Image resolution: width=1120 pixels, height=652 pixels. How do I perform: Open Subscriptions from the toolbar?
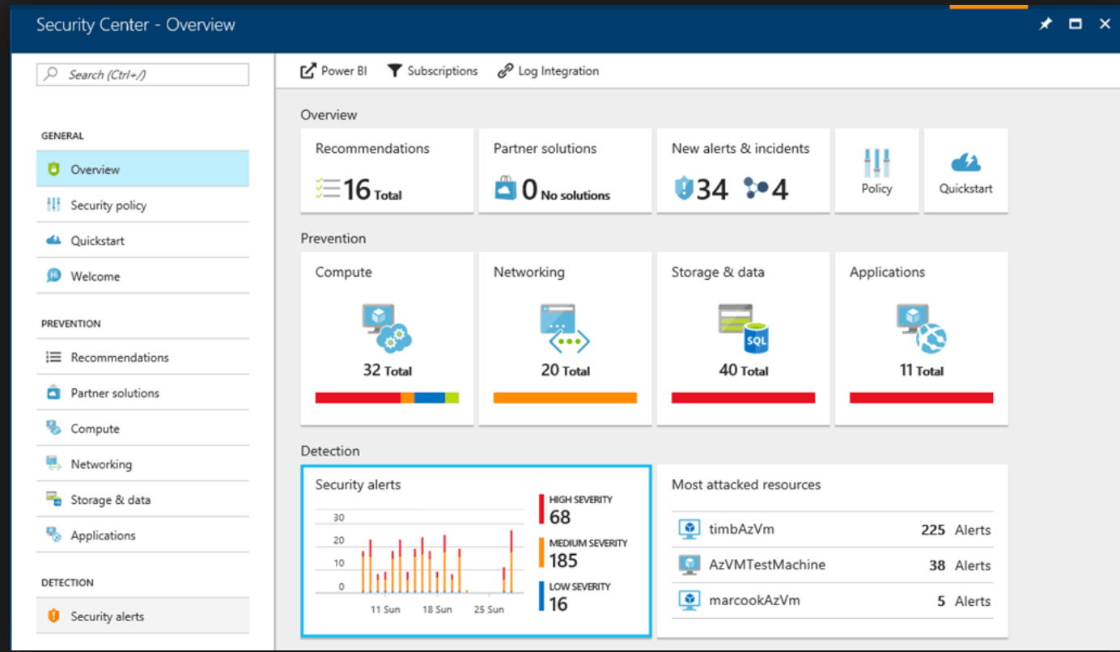pos(433,71)
